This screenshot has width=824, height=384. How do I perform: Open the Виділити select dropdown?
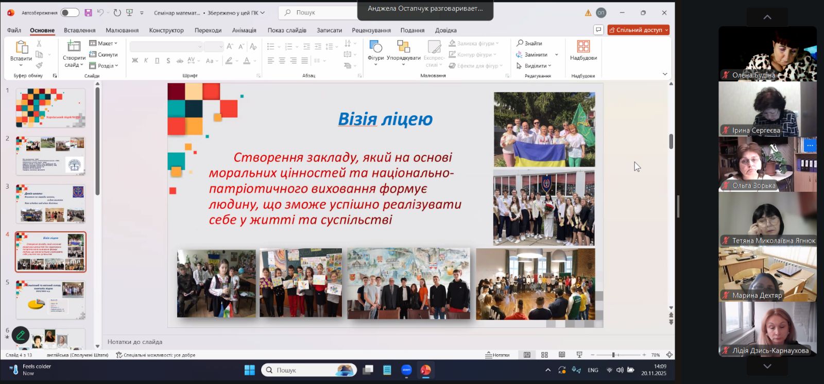(534, 66)
